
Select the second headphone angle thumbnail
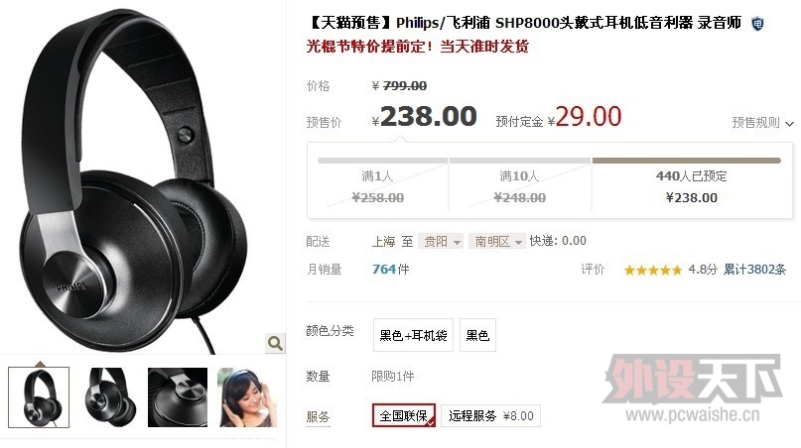click(108, 397)
